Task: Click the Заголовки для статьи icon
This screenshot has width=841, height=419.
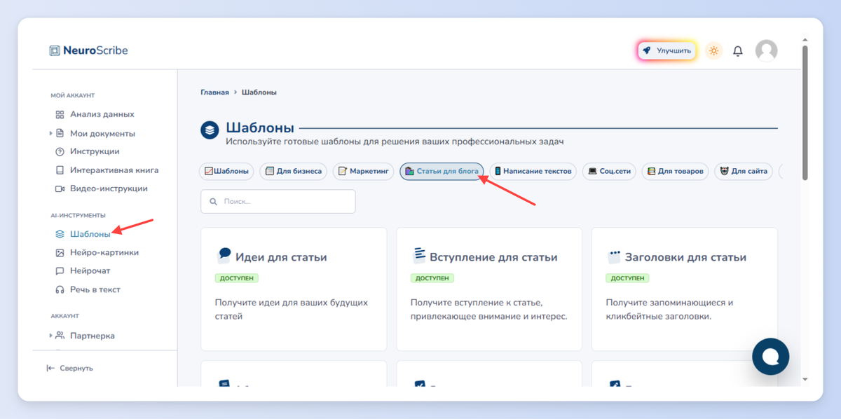Action: point(614,256)
